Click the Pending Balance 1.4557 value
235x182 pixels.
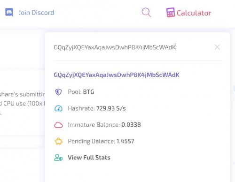click(125, 141)
